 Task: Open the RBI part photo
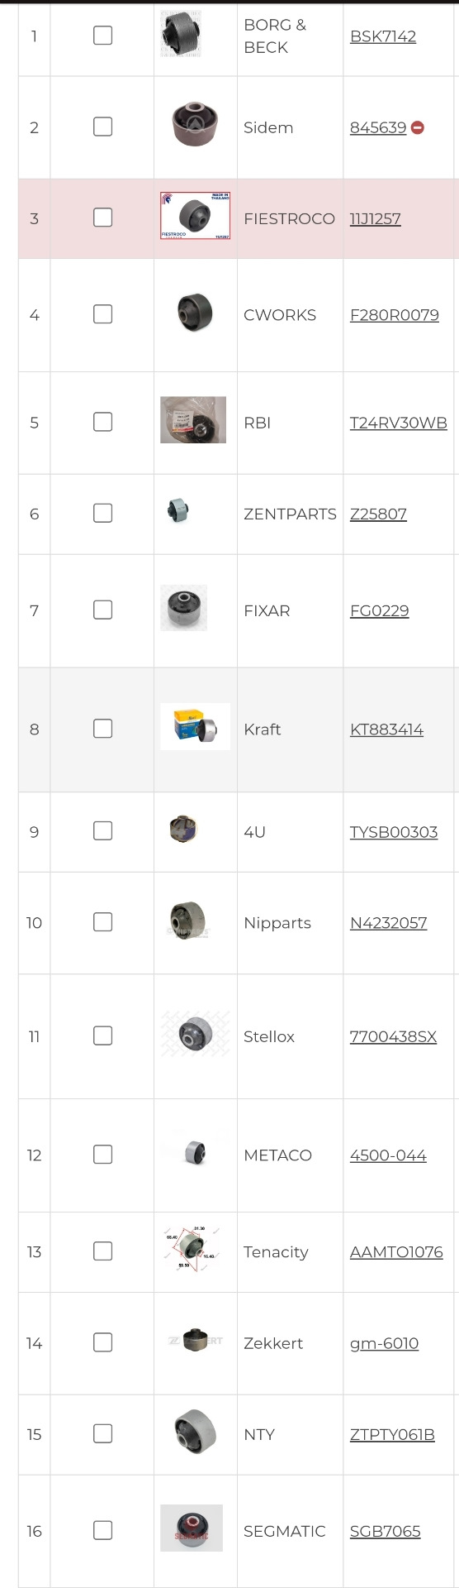click(193, 419)
